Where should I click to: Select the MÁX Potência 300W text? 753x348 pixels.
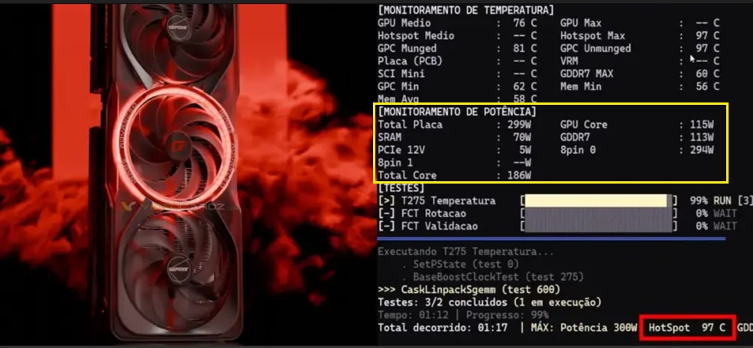tap(585, 328)
